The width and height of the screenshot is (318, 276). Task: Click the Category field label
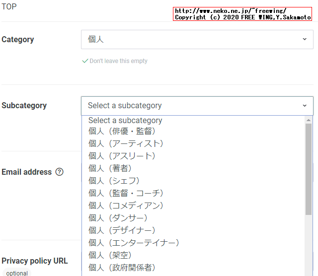coord(18,40)
